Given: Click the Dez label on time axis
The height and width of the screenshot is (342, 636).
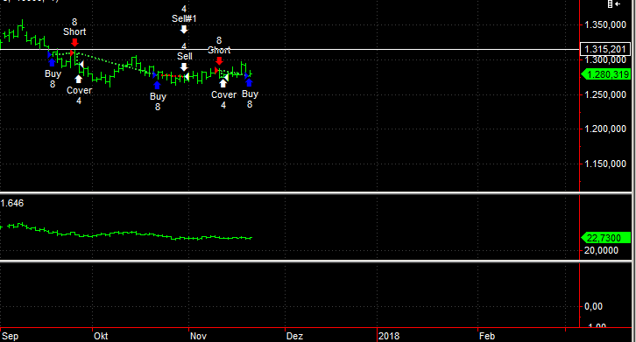Looking at the screenshot, I should pyautogui.click(x=294, y=337).
